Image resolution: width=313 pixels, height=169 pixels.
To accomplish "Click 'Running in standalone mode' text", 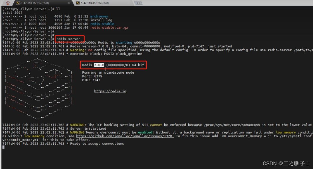I will point(108,73).
